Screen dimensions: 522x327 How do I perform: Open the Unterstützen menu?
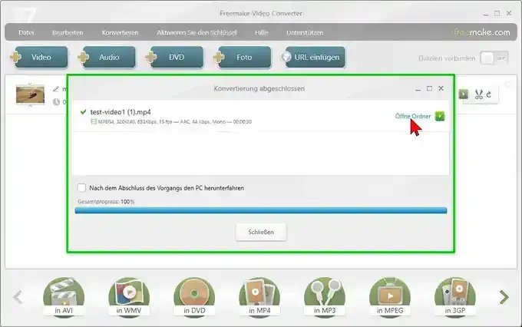(305, 33)
